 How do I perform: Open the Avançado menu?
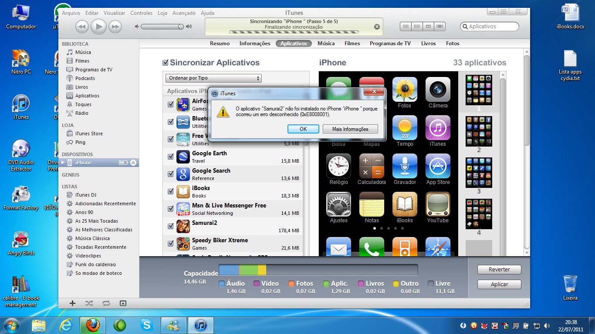point(184,13)
